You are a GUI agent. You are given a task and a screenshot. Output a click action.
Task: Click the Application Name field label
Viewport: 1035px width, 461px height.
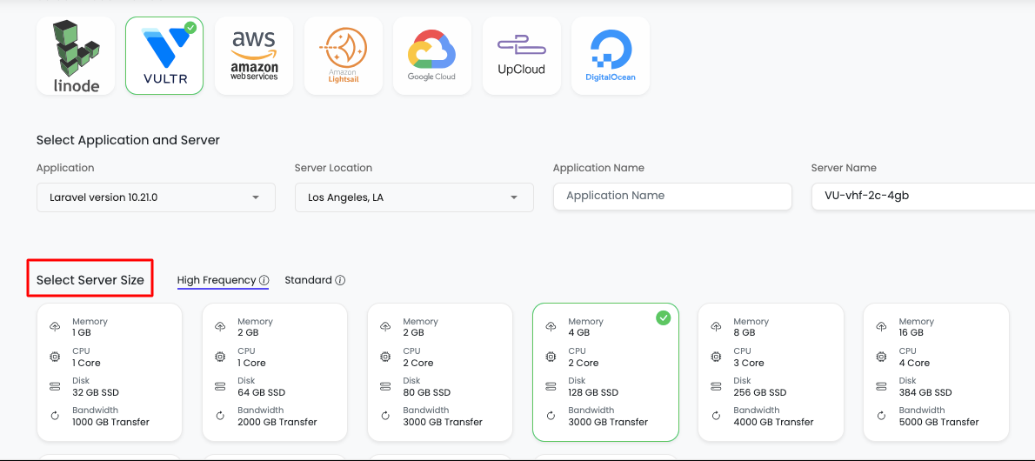(x=598, y=168)
